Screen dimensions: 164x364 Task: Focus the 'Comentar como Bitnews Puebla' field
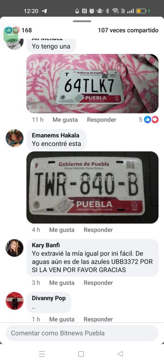point(82,333)
